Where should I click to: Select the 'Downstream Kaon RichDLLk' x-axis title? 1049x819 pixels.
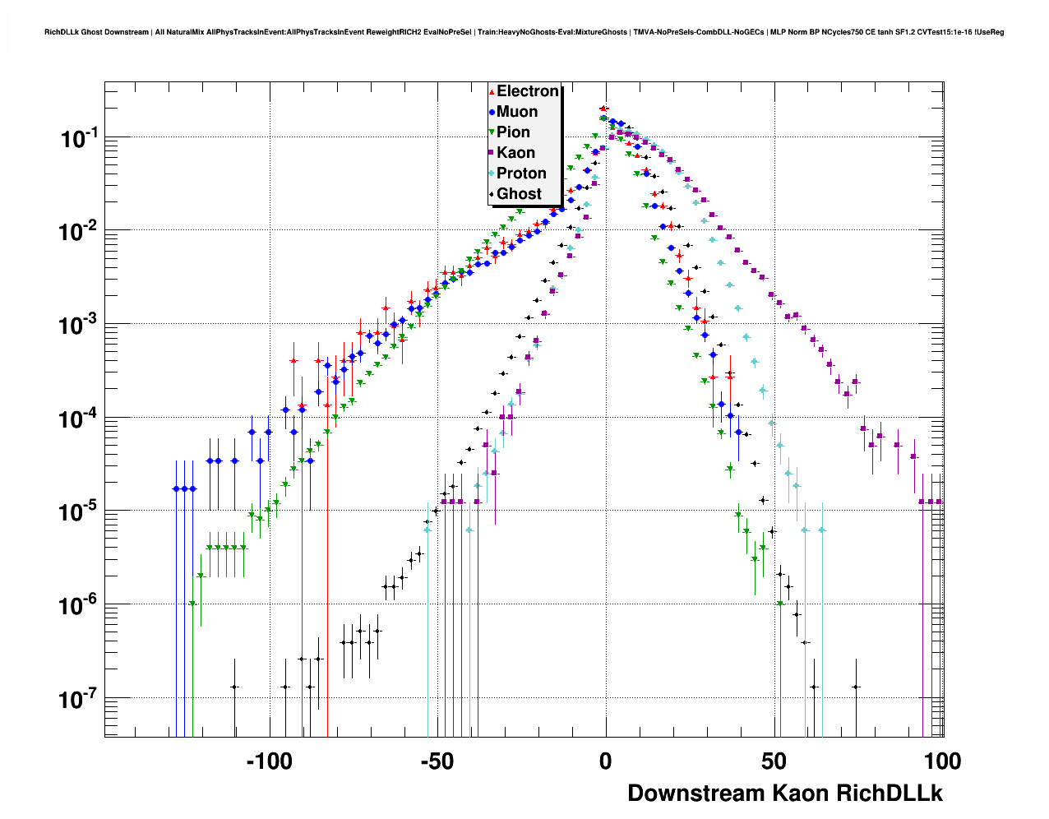(x=785, y=794)
